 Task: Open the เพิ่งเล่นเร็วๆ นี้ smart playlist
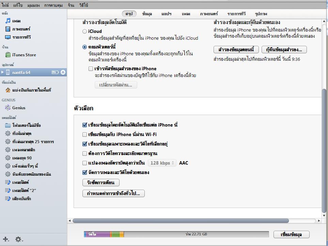coord(21,166)
